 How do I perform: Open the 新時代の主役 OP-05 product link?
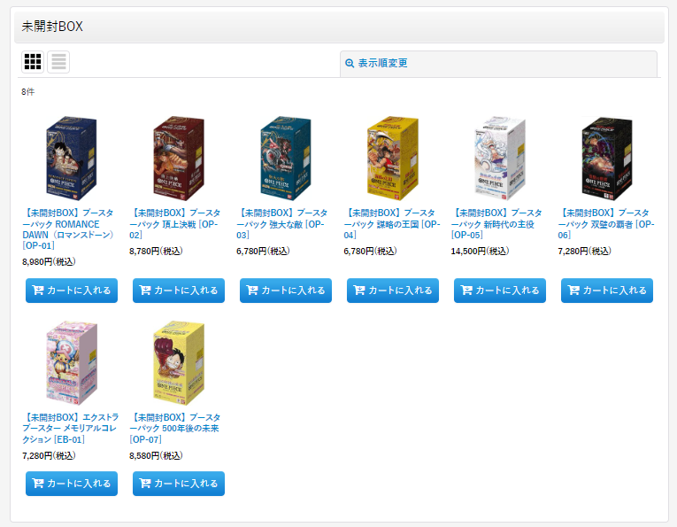pos(496,224)
